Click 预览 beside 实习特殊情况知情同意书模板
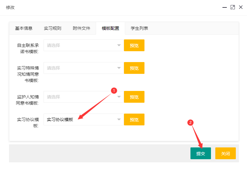This screenshot has height=171, width=247. coord(134,68)
